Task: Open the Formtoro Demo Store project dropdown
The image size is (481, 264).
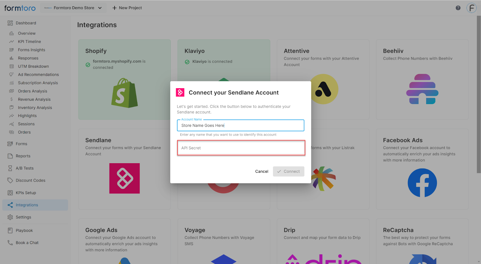Action: click(x=73, y=8)
